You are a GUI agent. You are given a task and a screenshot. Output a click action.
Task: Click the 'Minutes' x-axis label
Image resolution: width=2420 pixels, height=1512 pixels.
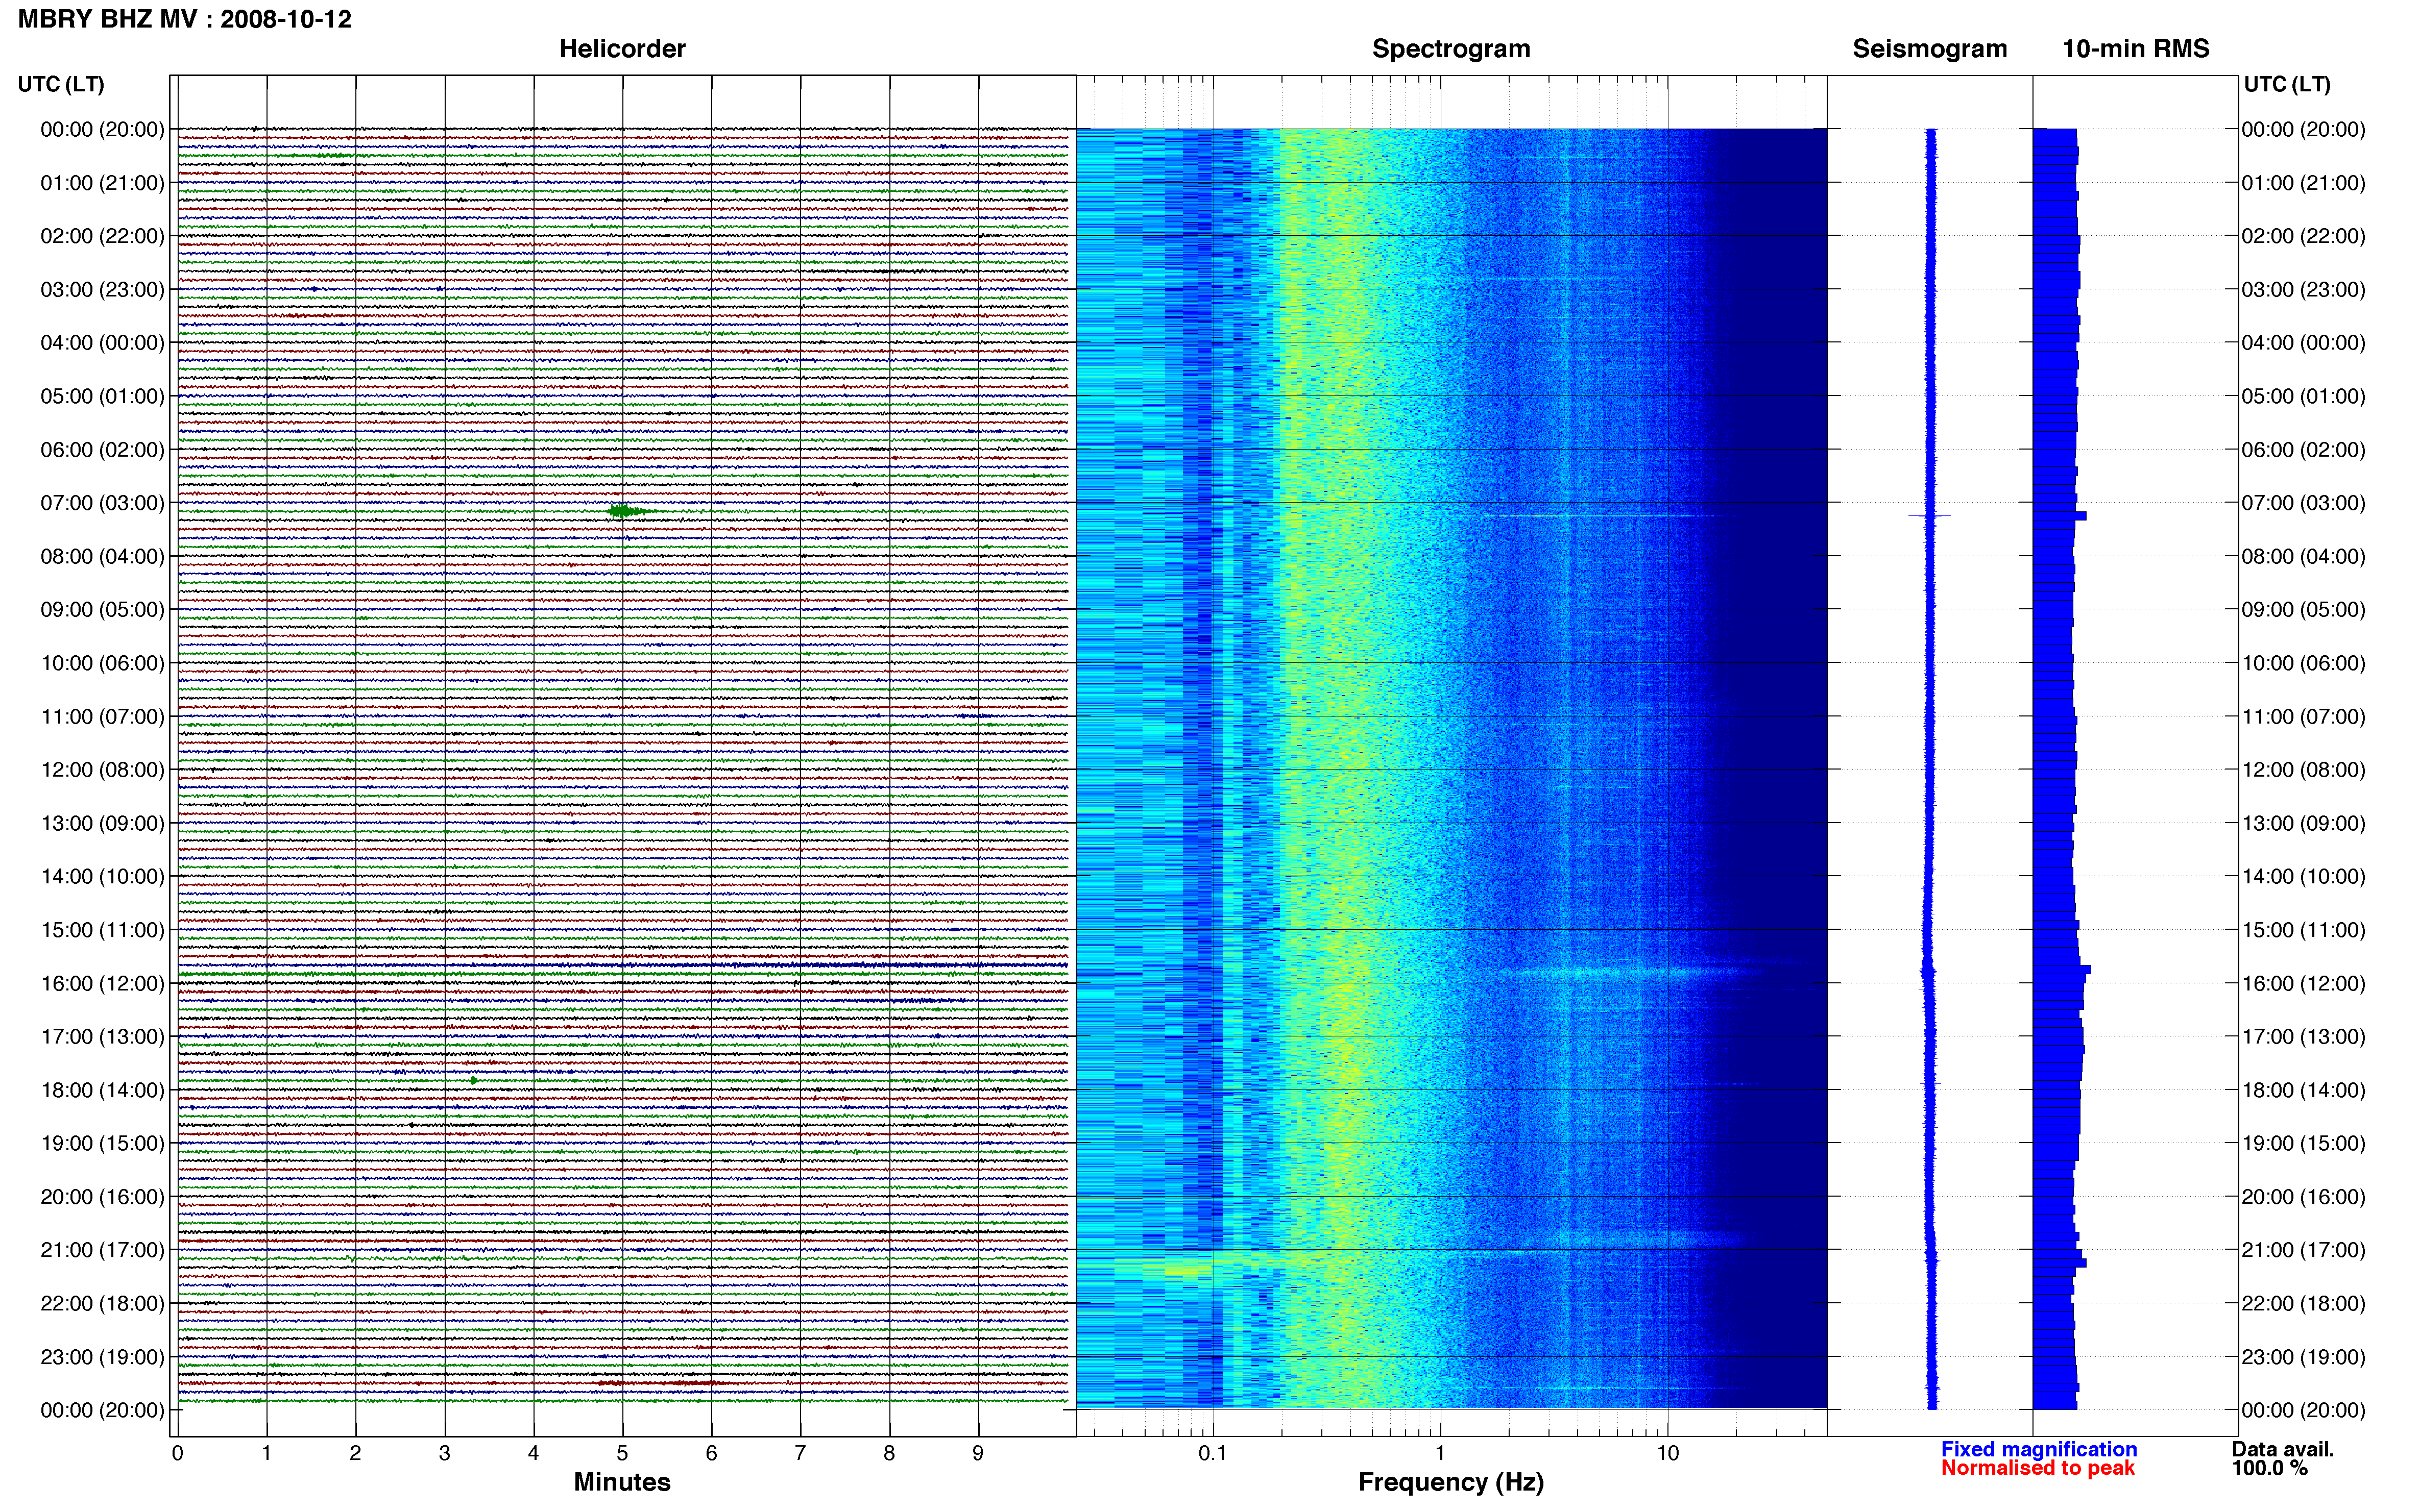[x=622, y=1482]
